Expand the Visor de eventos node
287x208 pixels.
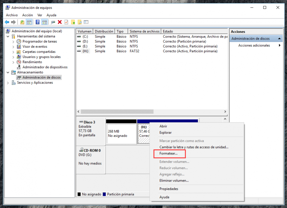tap(13, 47)
